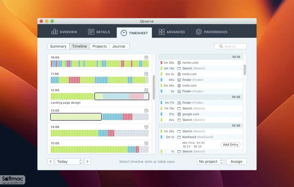Click the Search field
This screenshot has width=294, height=187.
click(230, 46)
